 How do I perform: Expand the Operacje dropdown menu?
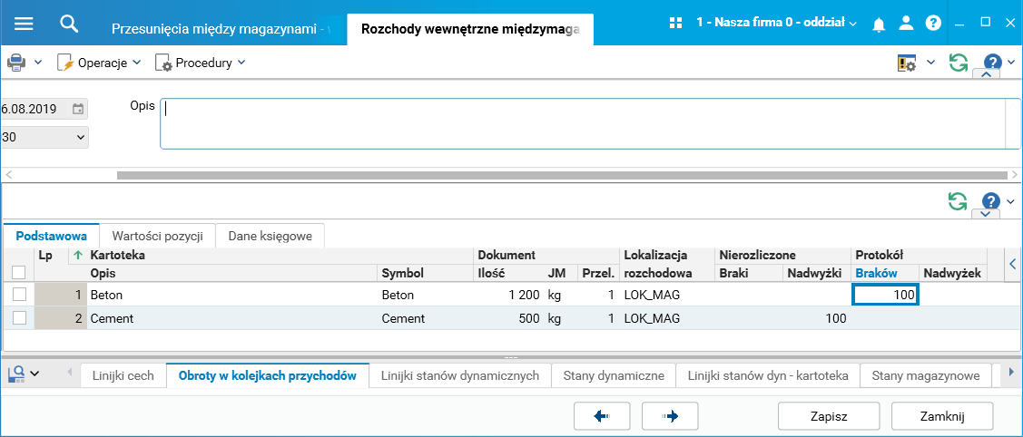[x=100, y=63]
